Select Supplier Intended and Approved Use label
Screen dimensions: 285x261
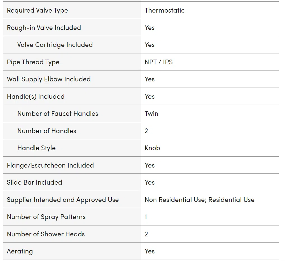pyautogui.click(x=63, y=200)
